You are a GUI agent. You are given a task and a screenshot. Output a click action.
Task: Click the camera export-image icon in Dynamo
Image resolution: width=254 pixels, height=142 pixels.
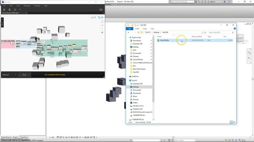[x=101, y=9]
